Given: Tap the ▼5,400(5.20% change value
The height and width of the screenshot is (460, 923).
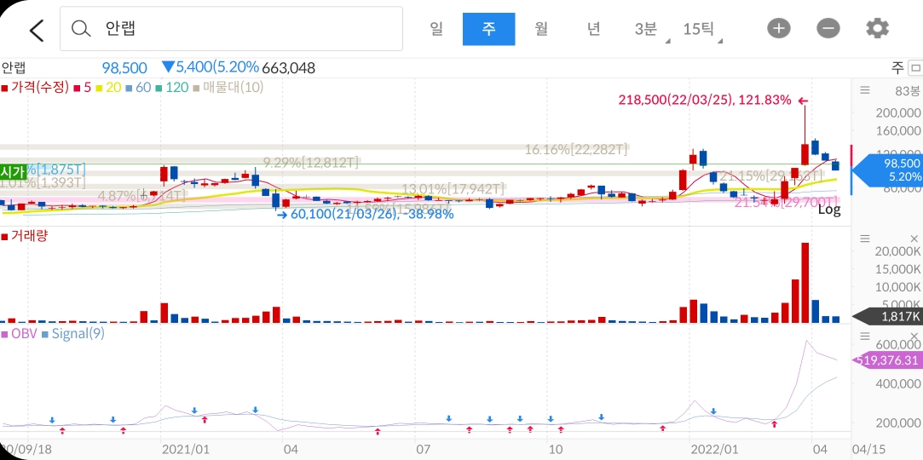Looking at the screenshot, I should pyautogui.click(x=211, y=67).
